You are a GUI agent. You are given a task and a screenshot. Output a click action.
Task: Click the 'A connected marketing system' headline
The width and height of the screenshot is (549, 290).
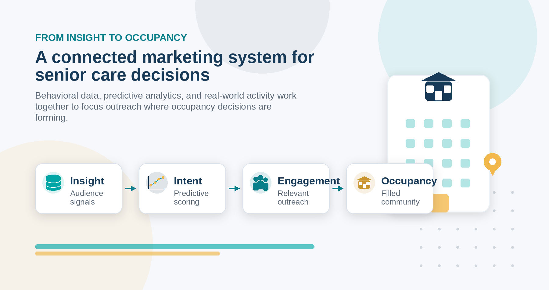(x=174, y=66)
